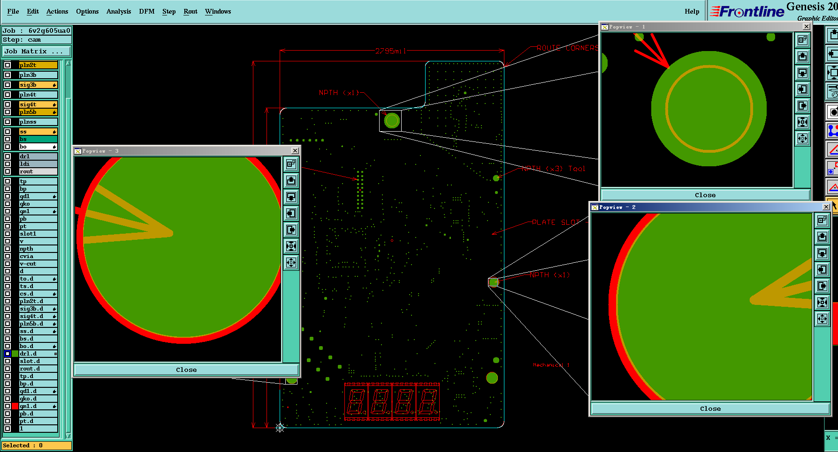
Task: Open the Actions menu
Action: 57,11
